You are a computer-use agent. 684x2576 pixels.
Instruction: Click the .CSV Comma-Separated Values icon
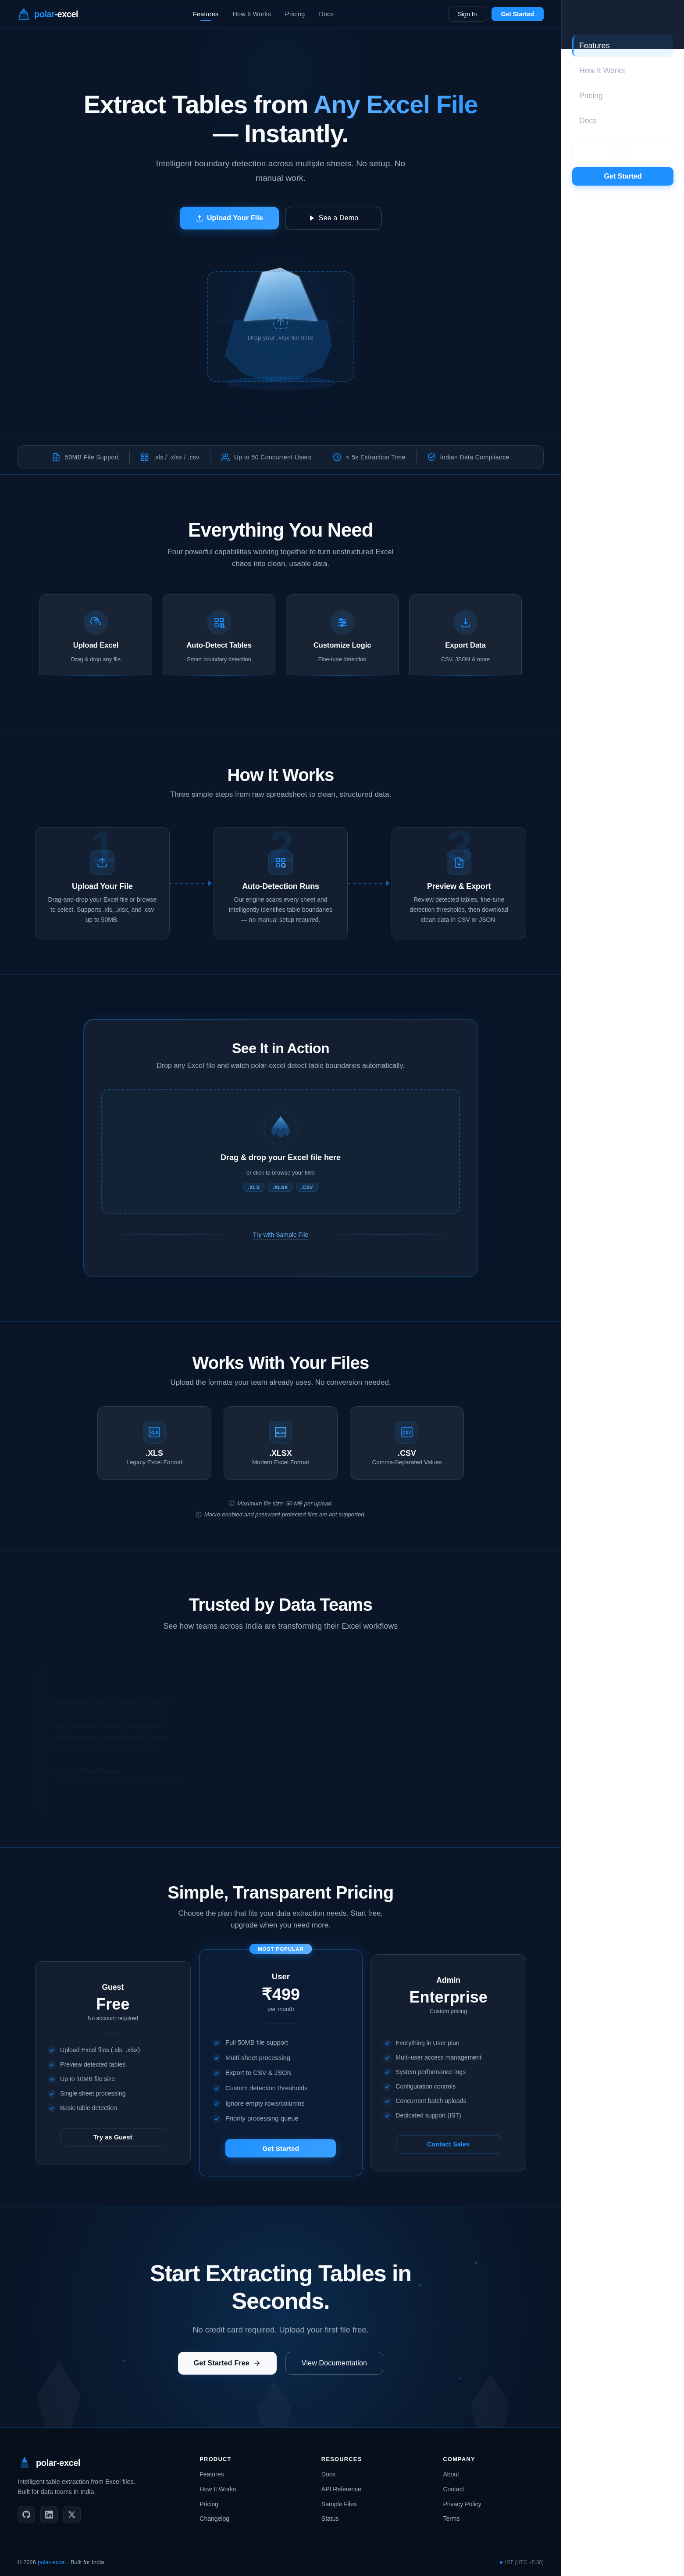[407, 1432]
